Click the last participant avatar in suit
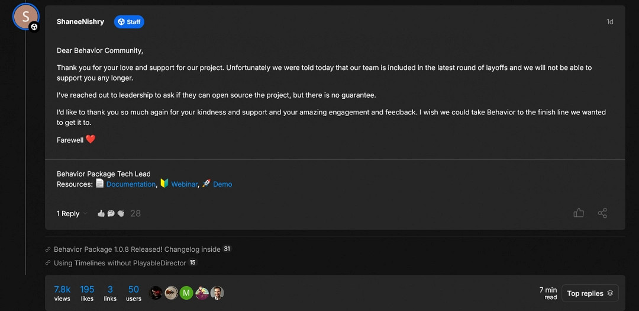This screenshot has height=311, width=639. tap(217, 293)
